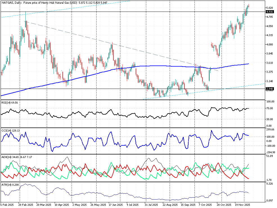Click the 17 Jun 2025 date label
The image size is (277, 208).
[115, 205]
